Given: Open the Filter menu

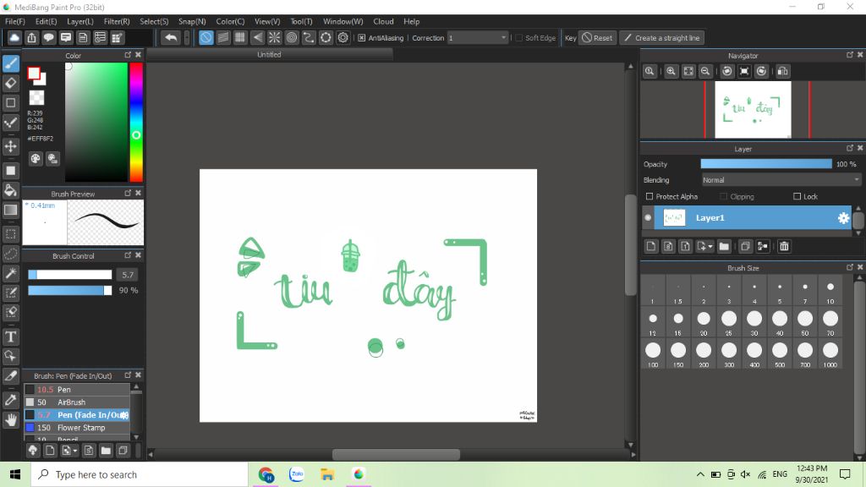Looking at the screenshot, I should pyautogui.click(x=117, y=21).
